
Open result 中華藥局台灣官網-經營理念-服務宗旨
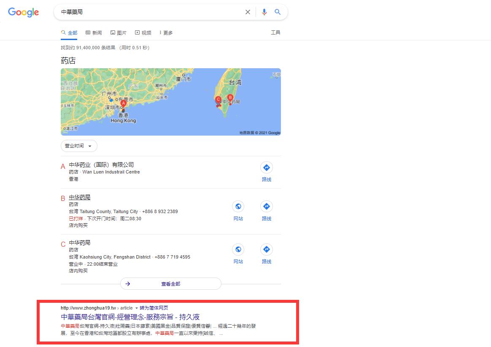coord(130,317)
